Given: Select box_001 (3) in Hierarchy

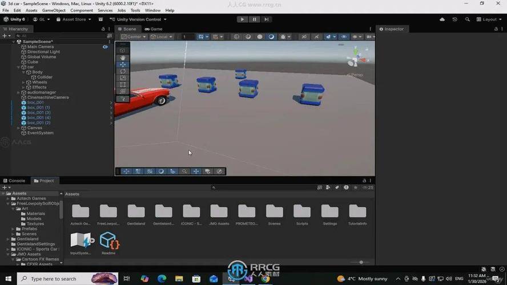Looking at the screenshot, I should tap(39, 113).
